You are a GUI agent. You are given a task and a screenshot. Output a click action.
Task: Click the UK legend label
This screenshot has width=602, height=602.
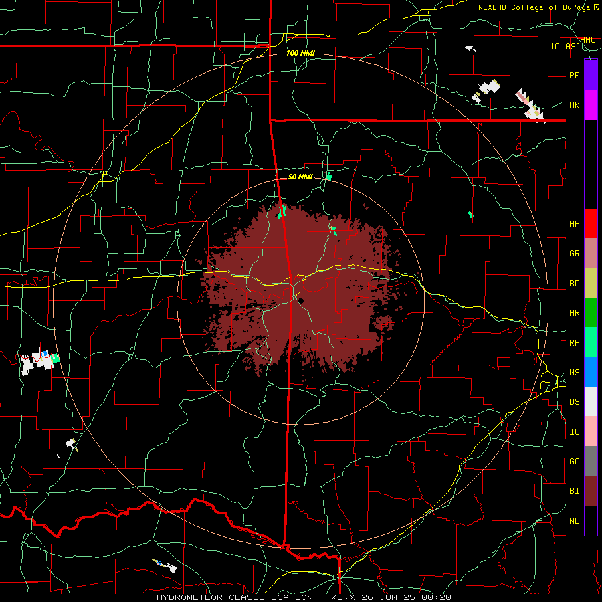tap(575, 105)
